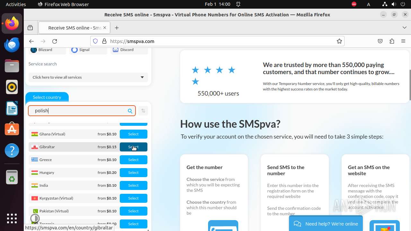
Task: Open the Trash in the dock
Action: click(12, 177)
